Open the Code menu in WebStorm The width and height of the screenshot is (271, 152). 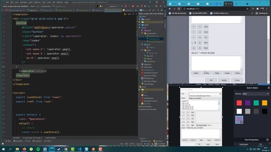pyautogui.click(x=30, y=2)
